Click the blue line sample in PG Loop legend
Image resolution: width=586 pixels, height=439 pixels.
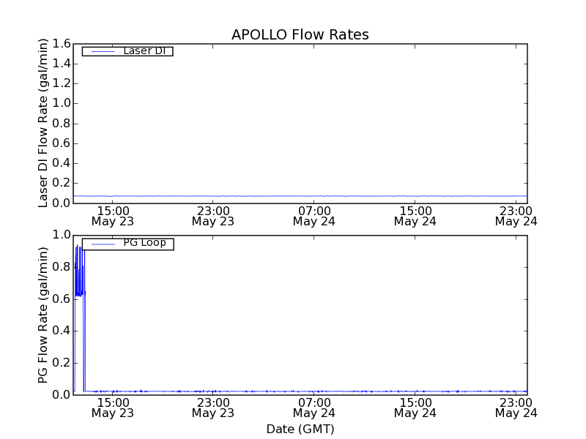point(101,244)
